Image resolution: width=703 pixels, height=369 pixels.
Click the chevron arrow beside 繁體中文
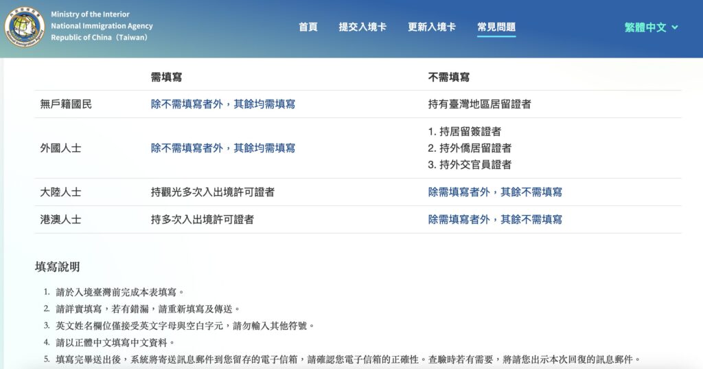[675, 27]
